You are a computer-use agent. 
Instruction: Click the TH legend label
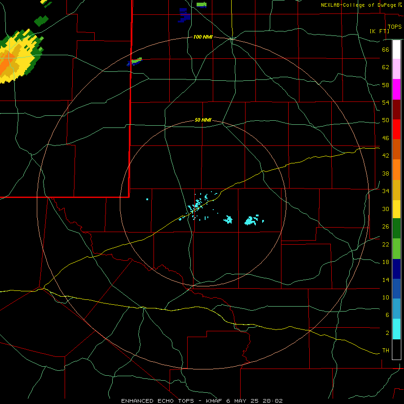point(386,351)
